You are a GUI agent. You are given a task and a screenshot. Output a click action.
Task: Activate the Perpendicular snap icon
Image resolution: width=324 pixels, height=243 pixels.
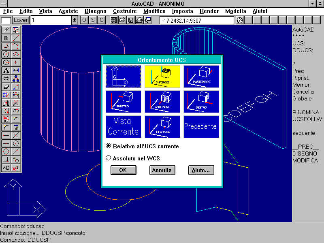6,160
